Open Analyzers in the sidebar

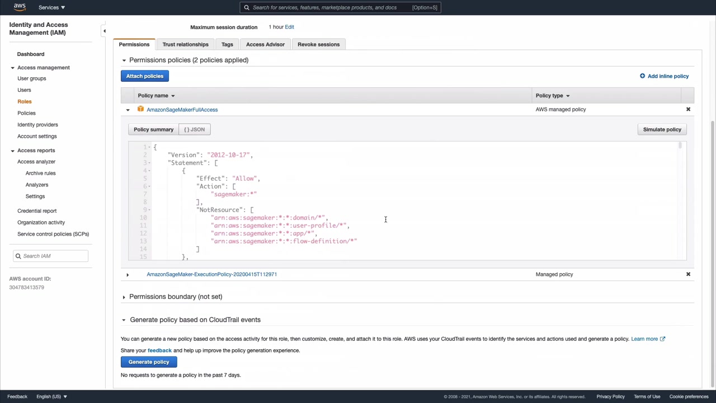(x=37, y=185)
